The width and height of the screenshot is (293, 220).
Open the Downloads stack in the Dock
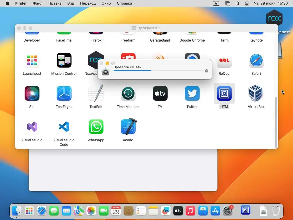[264, 211]
